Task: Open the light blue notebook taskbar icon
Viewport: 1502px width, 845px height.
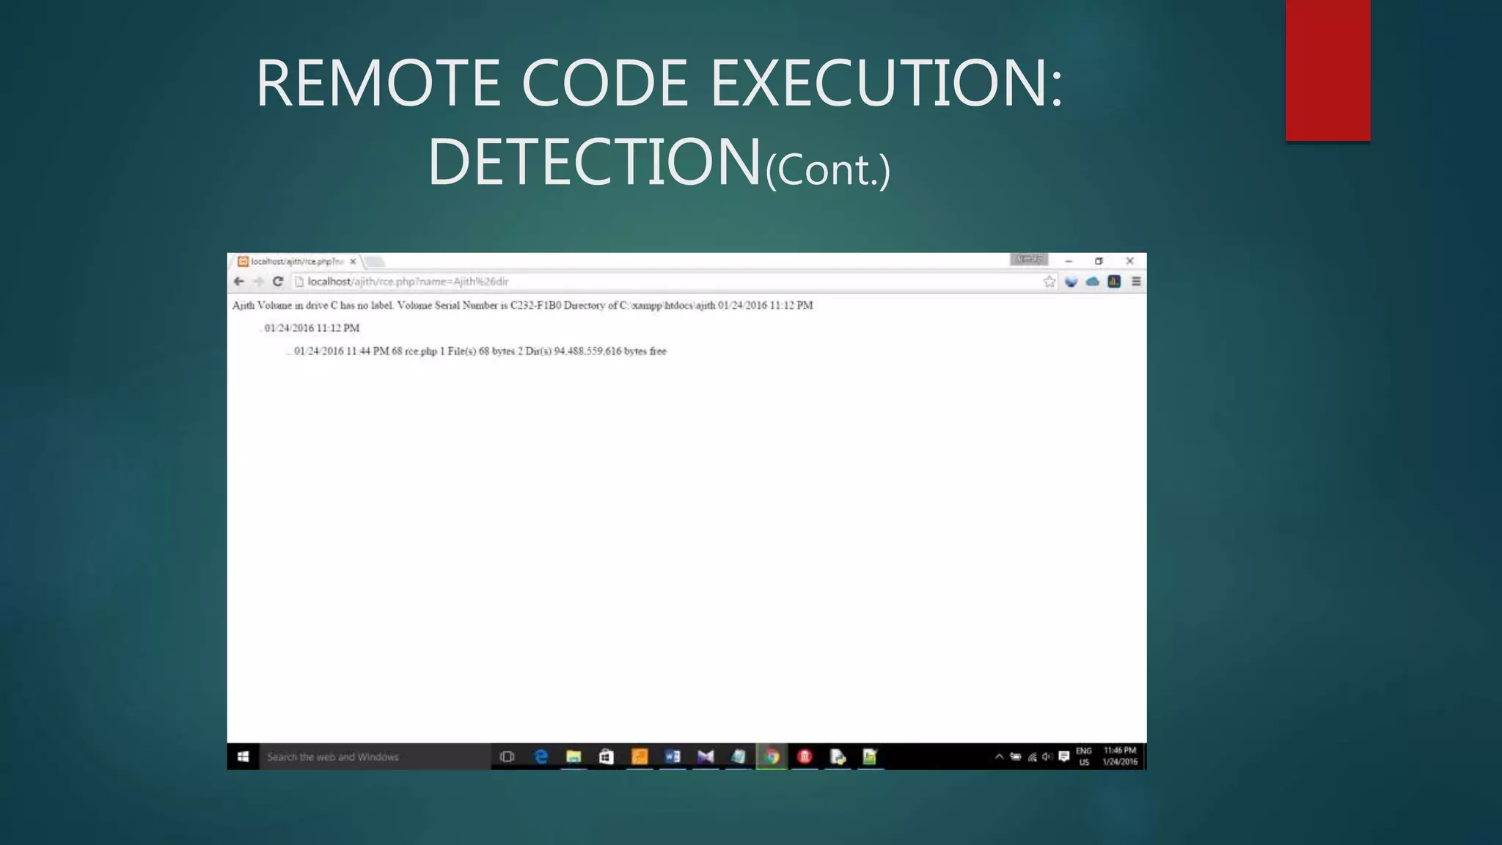Action: 739,756
